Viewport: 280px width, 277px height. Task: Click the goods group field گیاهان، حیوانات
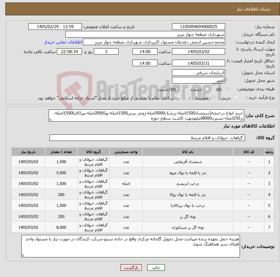[147, 138]
